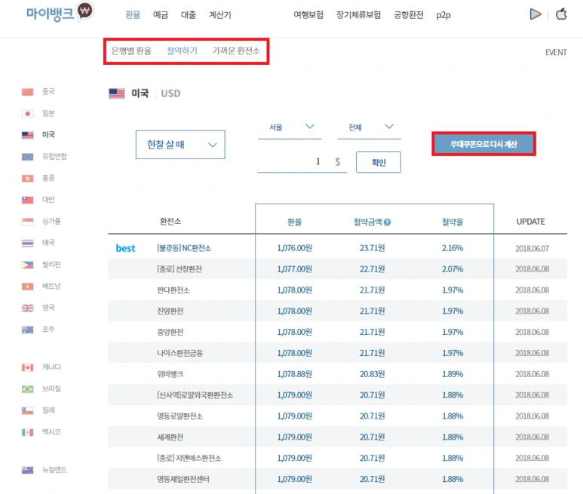The image size is (583, 494).
Task: Focus the dollar amount input field
Action: (x=302, y=161)
